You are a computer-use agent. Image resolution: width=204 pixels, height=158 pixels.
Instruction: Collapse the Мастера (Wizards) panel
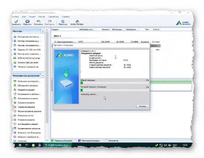[43, 31]
